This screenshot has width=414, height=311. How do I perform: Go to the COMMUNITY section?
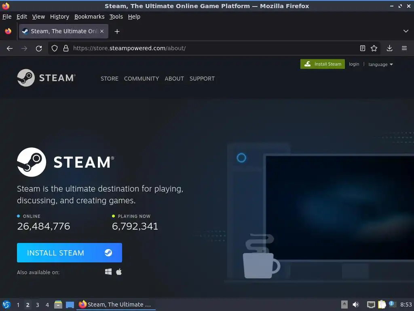(142, 79)
